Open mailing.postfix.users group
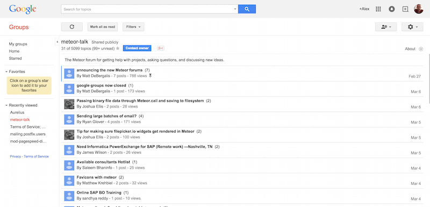 tap(28, 134)
